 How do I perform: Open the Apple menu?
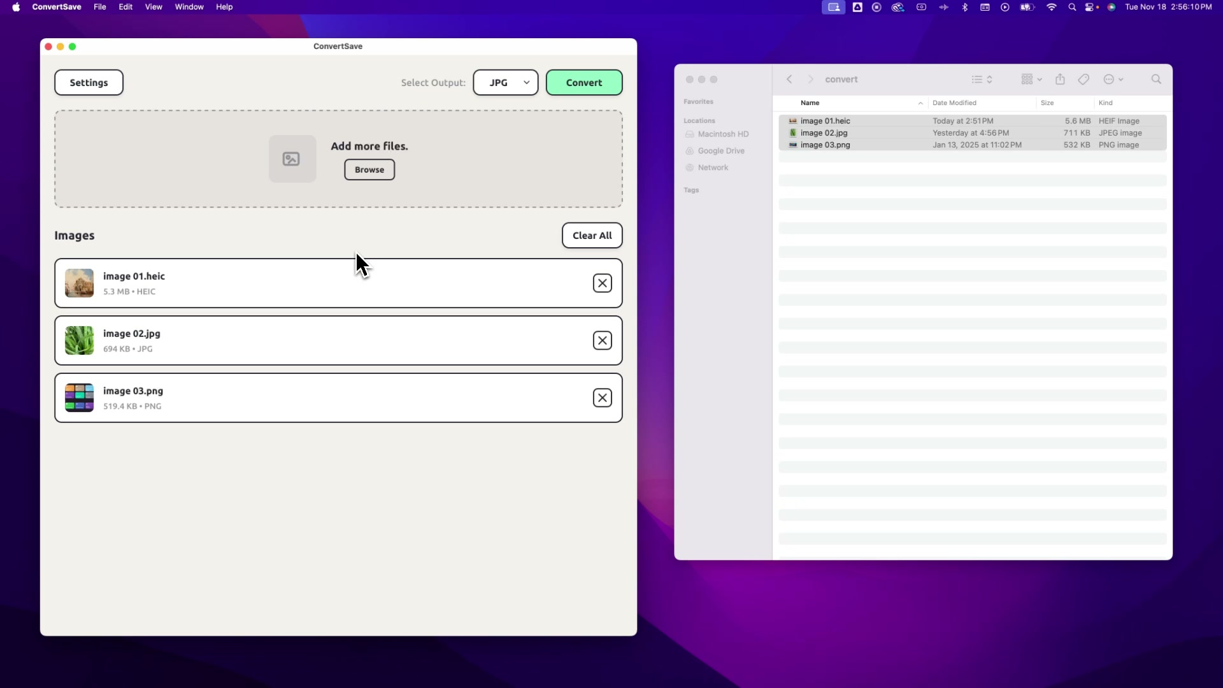(16, 7)
